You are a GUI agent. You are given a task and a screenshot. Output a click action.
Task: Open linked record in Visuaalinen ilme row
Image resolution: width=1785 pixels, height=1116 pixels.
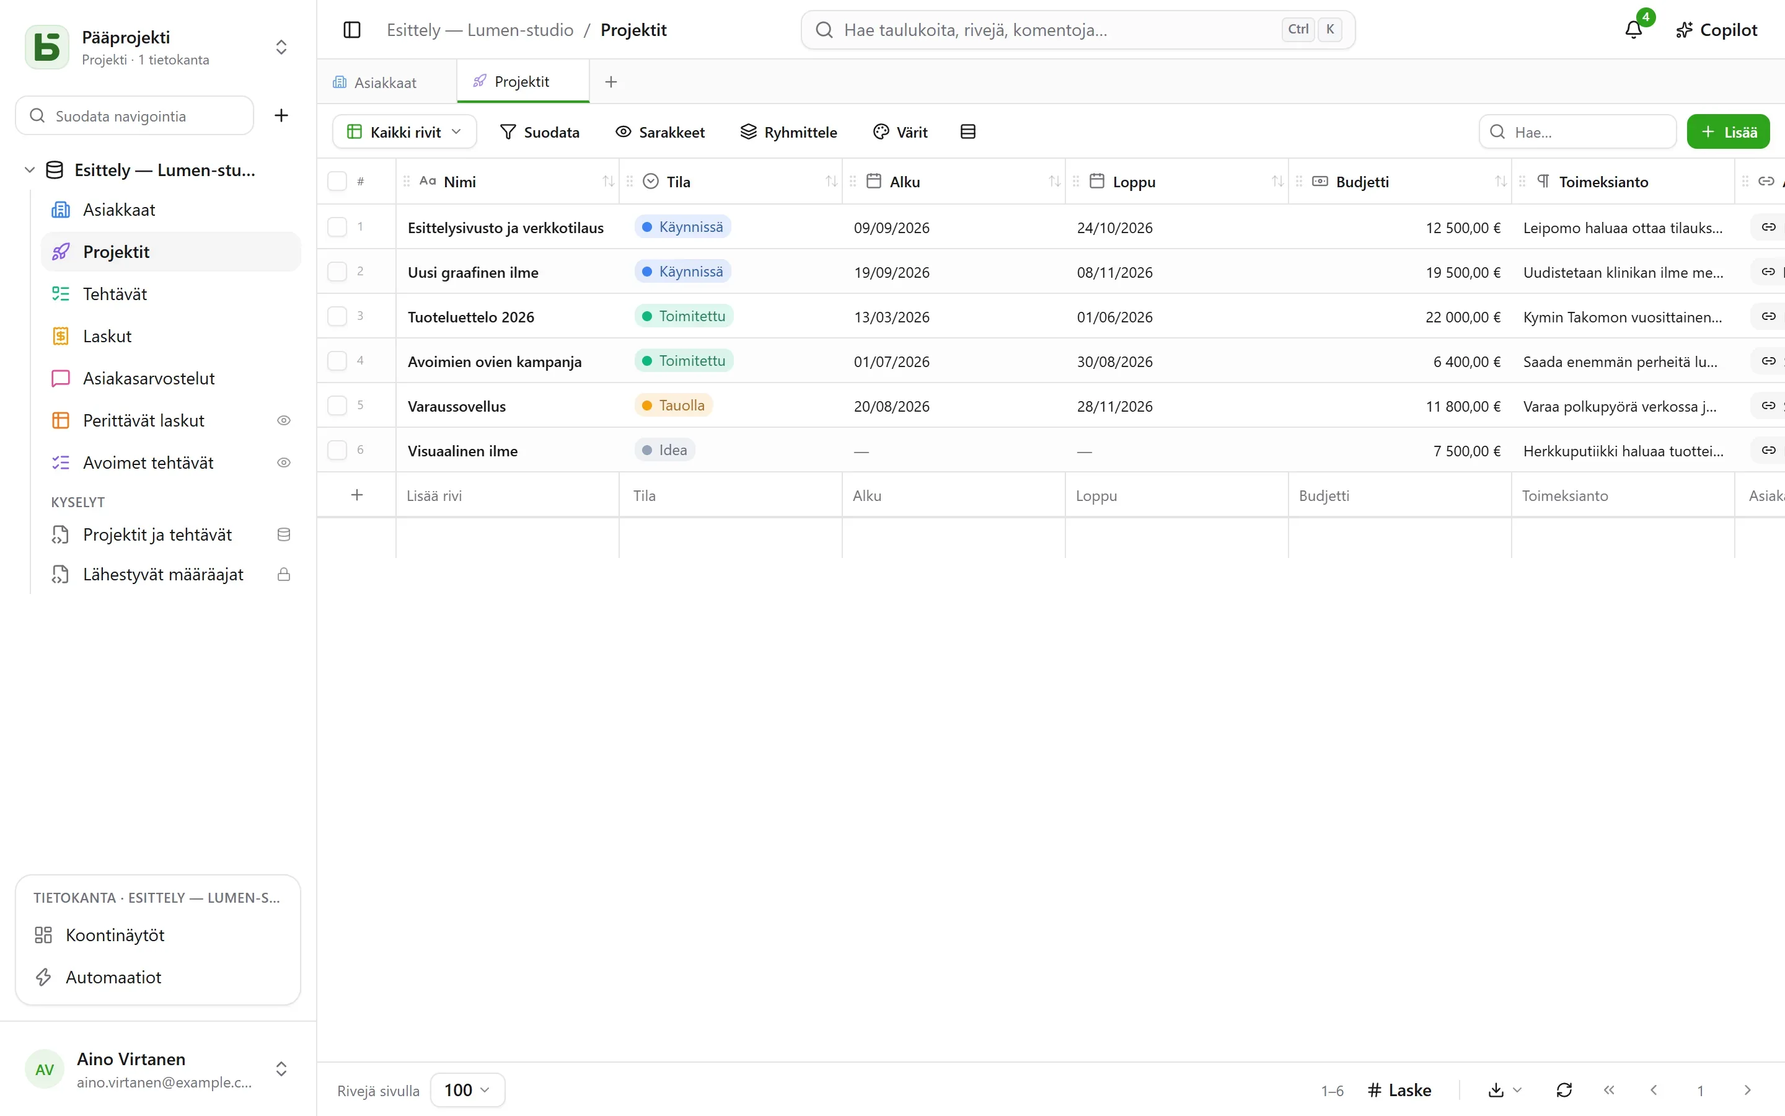pos(1768,450)
